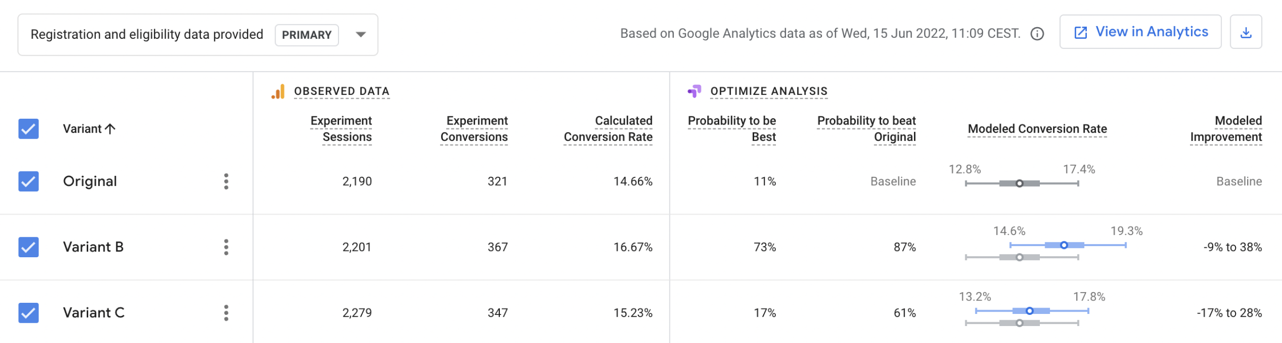This screenshot has height=343, width=1282.
Task: Click the Observed Data analytics bar icon
Action: [278, 92]
